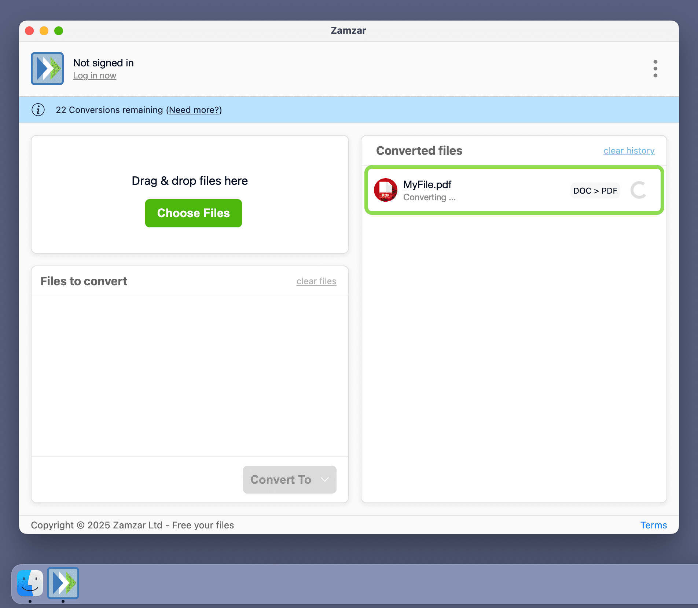Click the Need more? link
Viewport: 698px width, 608px height.
194,110
